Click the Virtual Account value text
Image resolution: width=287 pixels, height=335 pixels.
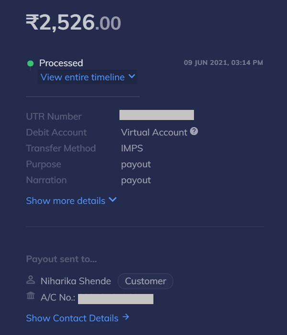tap(154, 133)
